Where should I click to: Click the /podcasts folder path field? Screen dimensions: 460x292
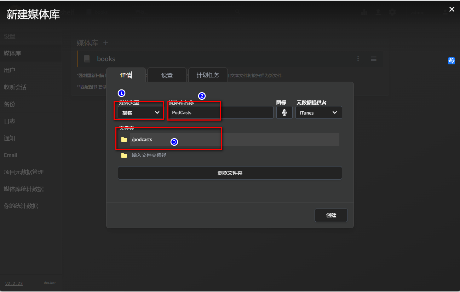(234, 140)
